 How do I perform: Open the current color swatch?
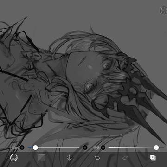pos(42,158)
